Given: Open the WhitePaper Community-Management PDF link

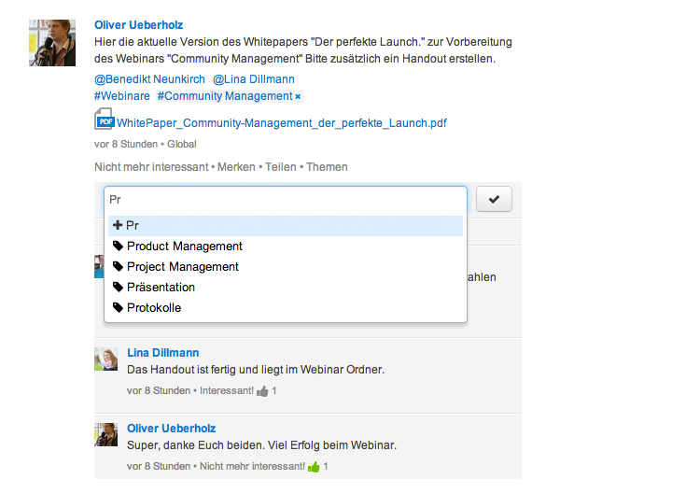Looking at the screenshot, I should pyautogui.click(x=281, y=123).
